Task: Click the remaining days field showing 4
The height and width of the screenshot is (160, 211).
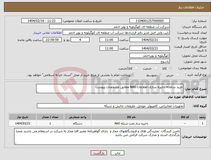Action: 80,40
